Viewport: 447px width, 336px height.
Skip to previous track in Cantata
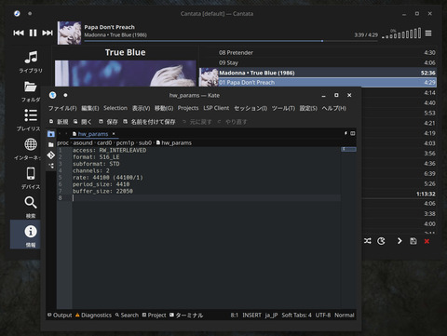click(x=19, y=33)
